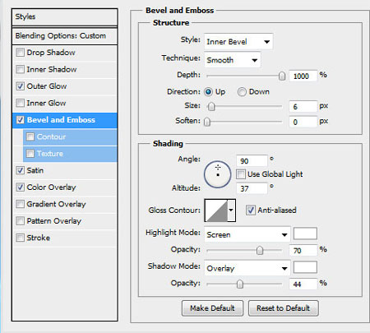
Task: Open the Style dropdown showing Inner Bevel
Action: pyautogui.click(x=238, y=42)
